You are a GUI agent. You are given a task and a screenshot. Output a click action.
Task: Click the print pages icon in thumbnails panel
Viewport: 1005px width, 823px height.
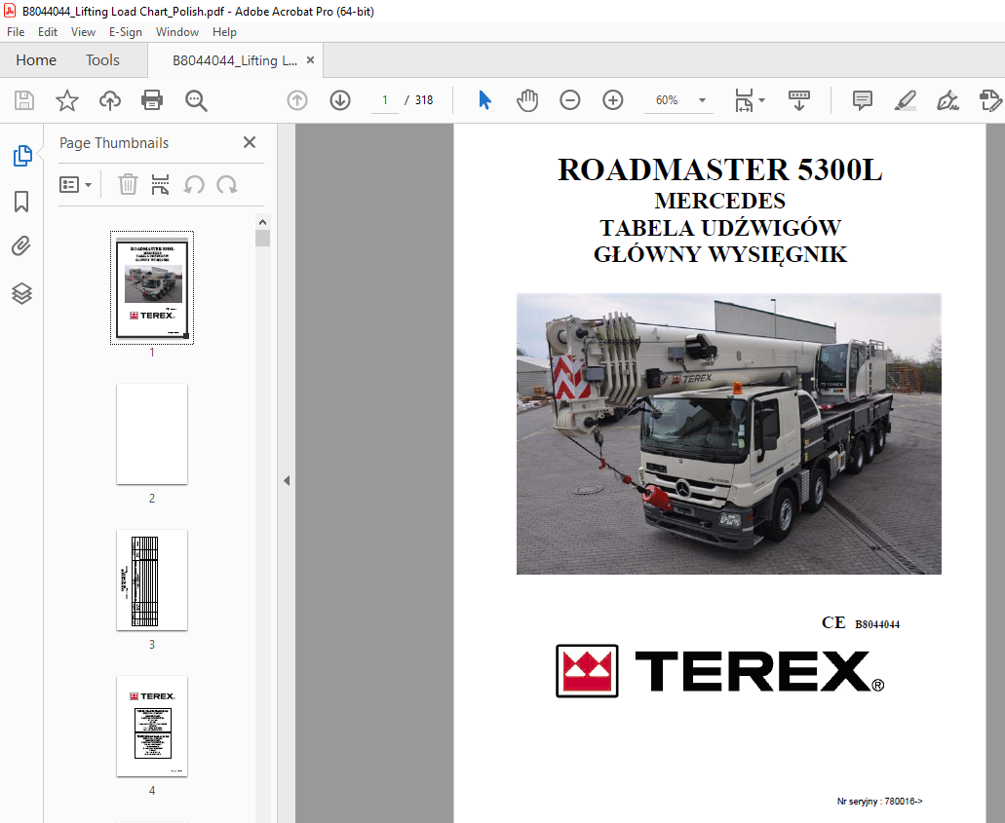[160, 184]
